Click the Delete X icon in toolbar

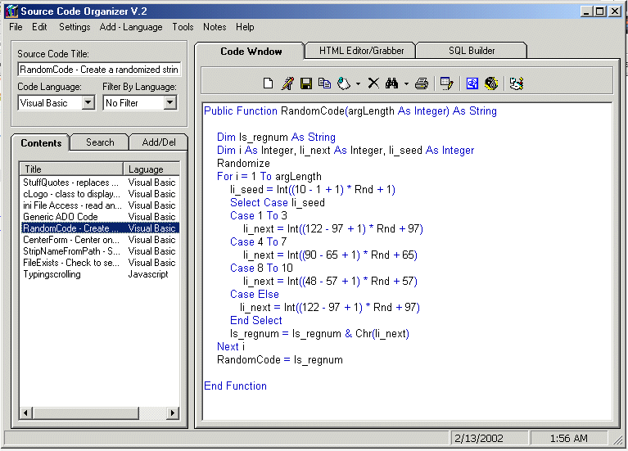[373, 83]
